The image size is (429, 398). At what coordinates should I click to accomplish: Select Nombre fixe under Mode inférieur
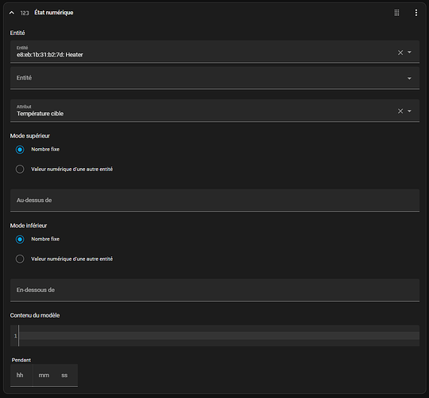pyautogui.click(x=20, y=240)
